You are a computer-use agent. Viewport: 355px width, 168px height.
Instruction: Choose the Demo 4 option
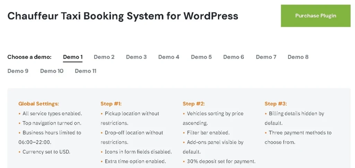(168, 57)
